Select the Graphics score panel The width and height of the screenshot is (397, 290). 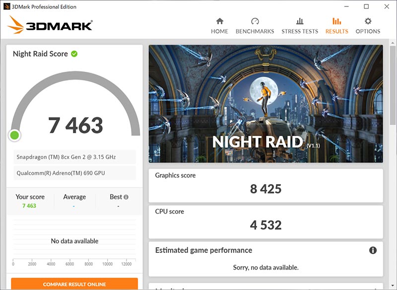click(265, 183)
